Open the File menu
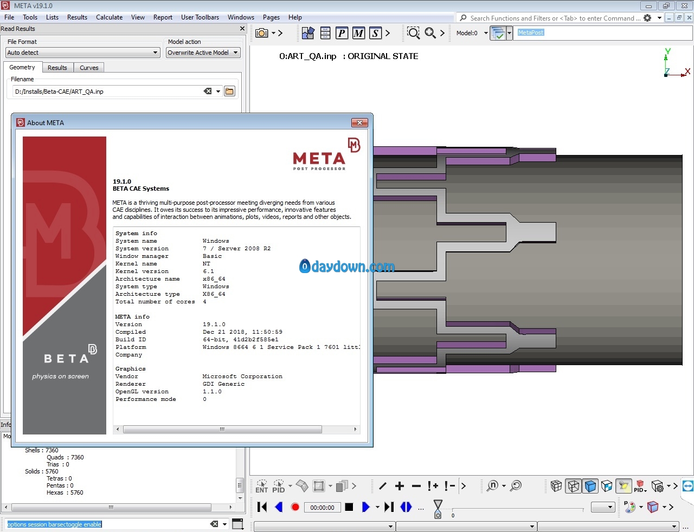 click(x=9, y=17)
